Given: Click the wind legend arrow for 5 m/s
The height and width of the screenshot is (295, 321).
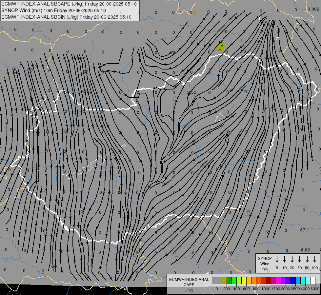Looking at the screenshot, I should pyautogui.click(x=277, y=259).
